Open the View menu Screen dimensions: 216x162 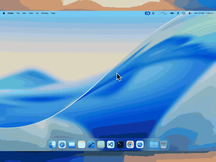(31, 13)
